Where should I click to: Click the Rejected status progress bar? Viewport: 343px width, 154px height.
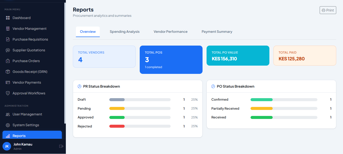tap(140, 126)
